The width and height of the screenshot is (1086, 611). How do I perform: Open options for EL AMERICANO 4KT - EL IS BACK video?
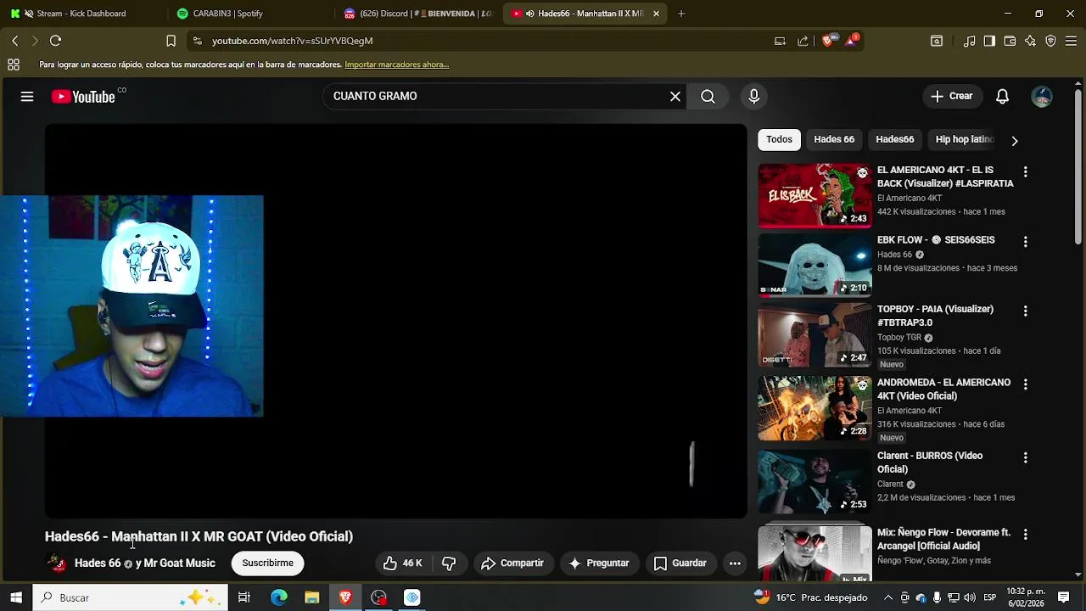pos(1025,172)
